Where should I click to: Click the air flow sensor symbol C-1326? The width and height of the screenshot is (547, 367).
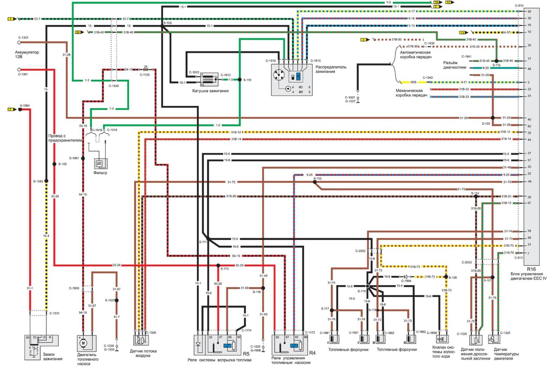click(141, 340)
